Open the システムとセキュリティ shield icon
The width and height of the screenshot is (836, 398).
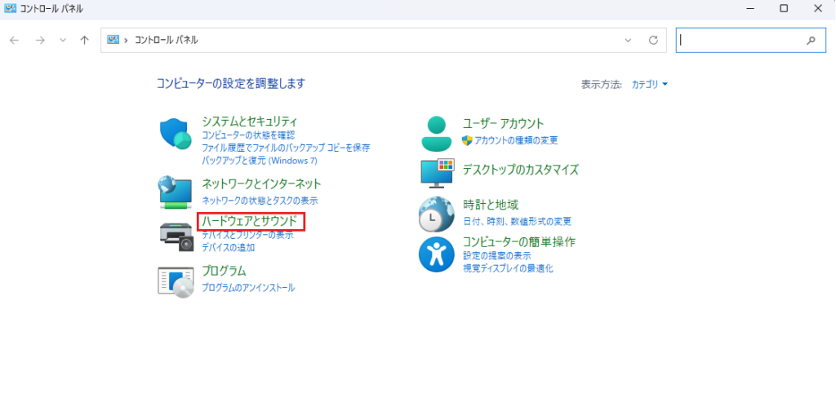coord(176,134)
